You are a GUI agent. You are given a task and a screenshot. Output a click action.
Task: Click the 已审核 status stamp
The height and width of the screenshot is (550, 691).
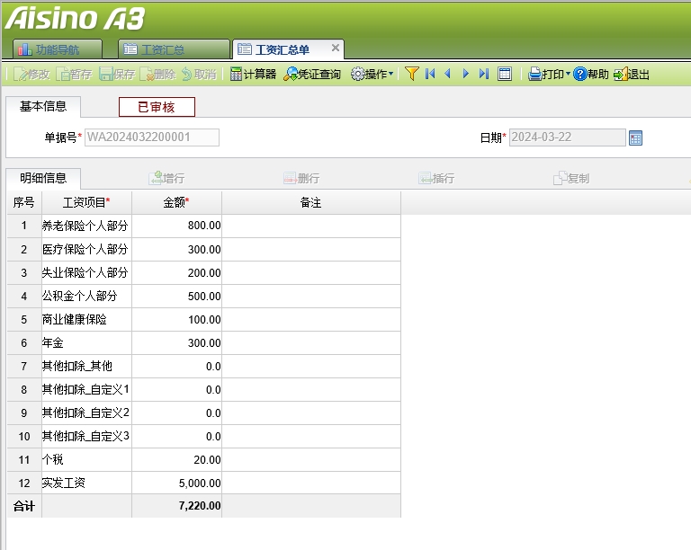click(157, 107)
